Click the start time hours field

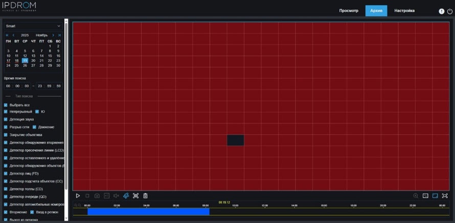(8, 86)
